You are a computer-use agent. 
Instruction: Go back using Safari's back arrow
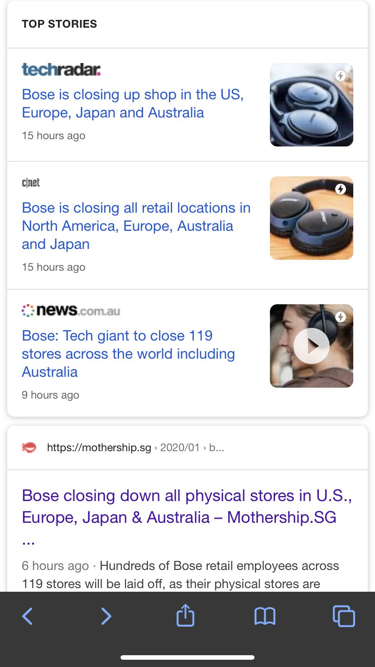click(28, 616)
